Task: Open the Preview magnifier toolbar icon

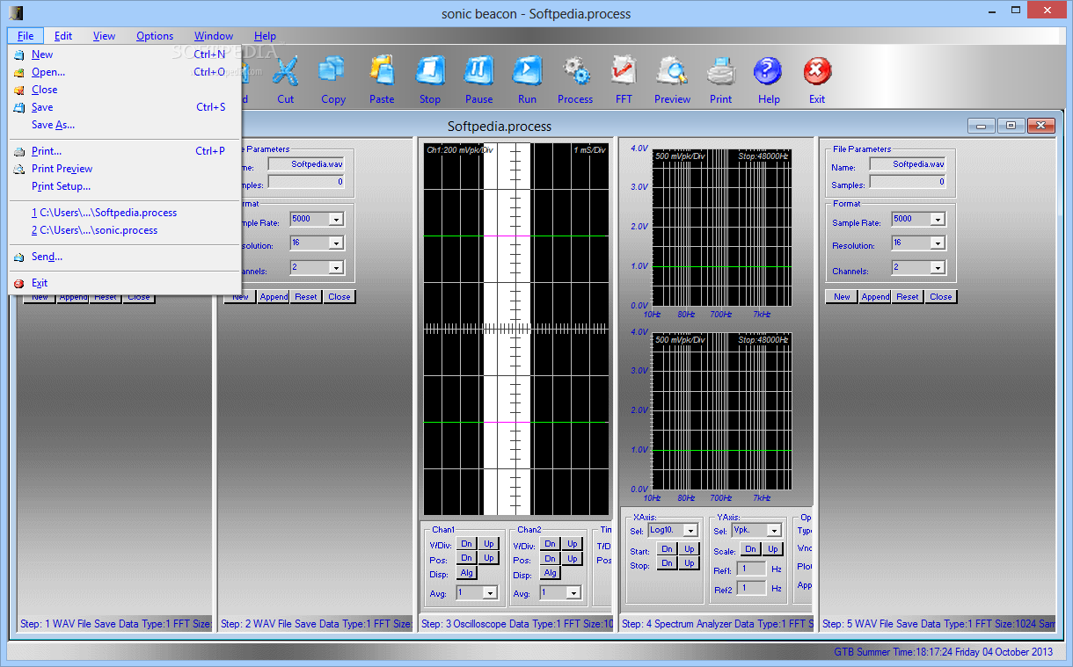Action: tap(672, 70)
